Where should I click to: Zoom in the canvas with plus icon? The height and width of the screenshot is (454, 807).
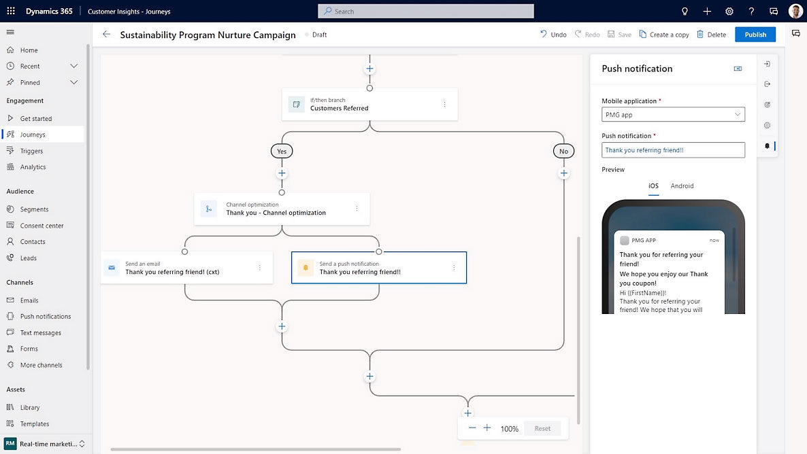[487, 428]
